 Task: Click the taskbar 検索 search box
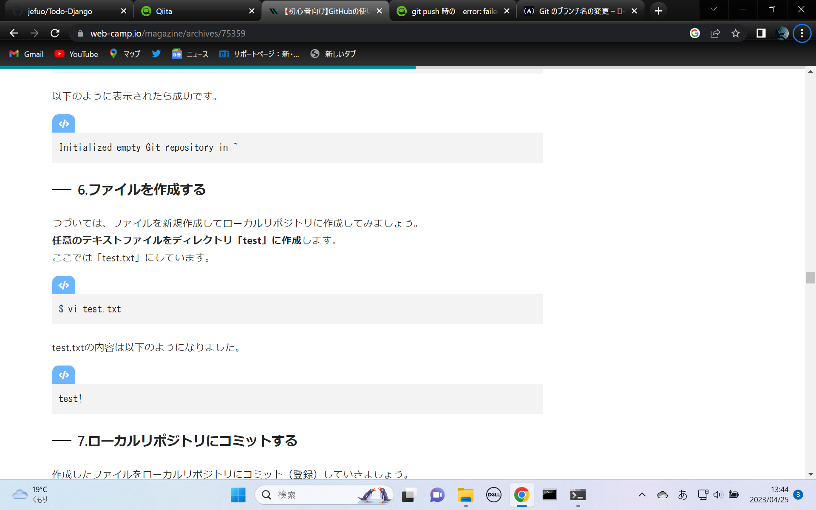[324, 495]
